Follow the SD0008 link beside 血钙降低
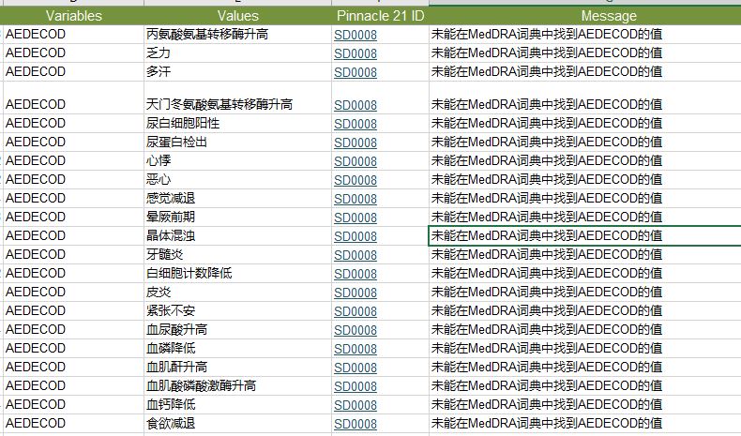Image resolution: width=741 pixels, height=436 pixels. (x=355, y=405)
